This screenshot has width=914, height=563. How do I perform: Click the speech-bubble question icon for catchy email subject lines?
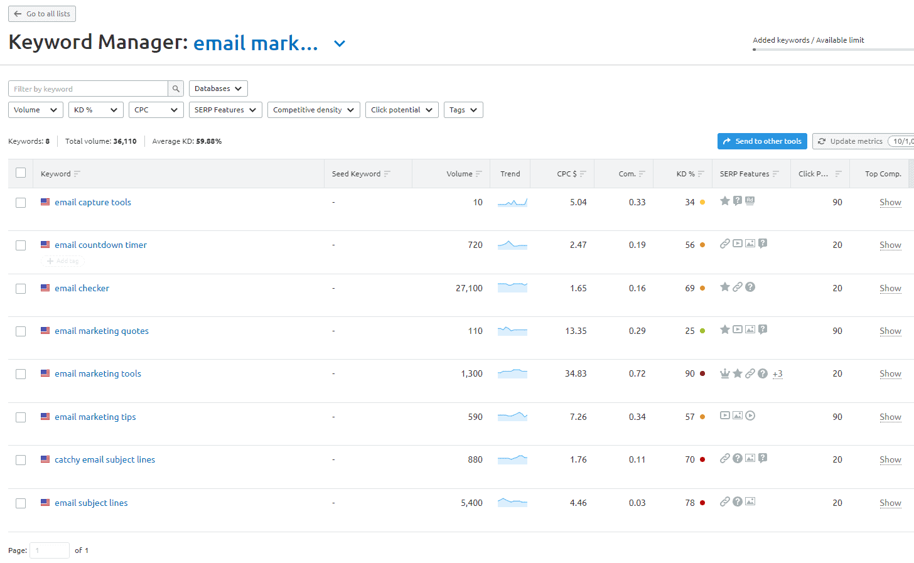pos(763,458)
